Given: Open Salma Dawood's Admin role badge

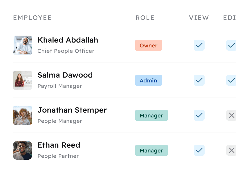Looking at the screenshot, I should [148, 80].
